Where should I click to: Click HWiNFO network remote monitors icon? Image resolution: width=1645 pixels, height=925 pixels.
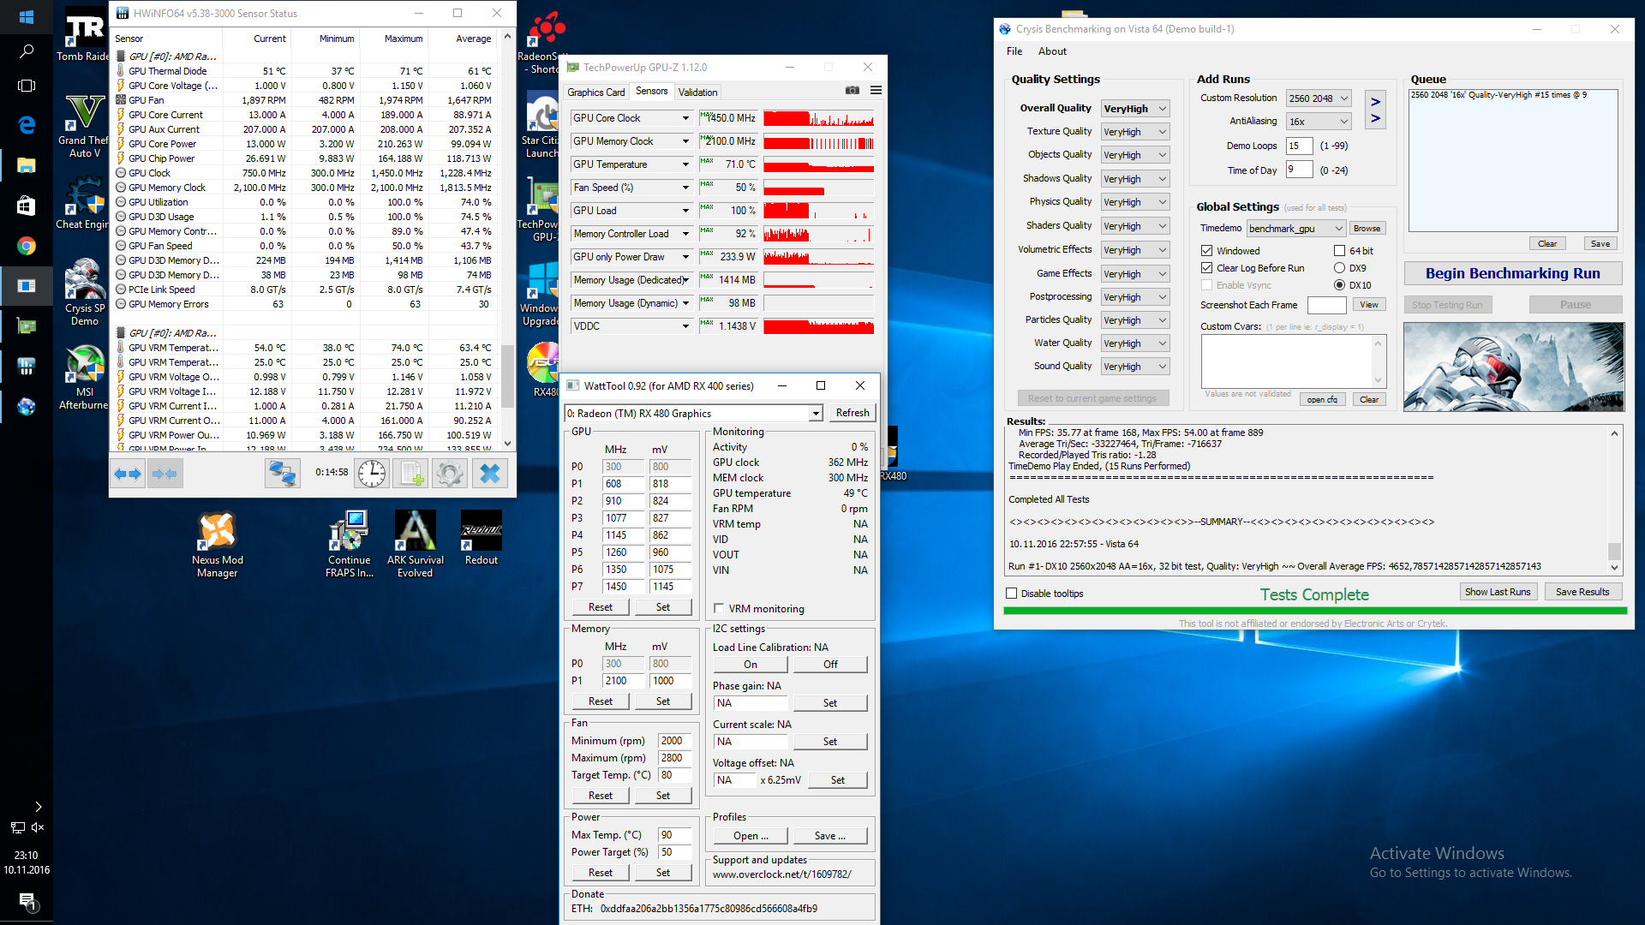(x=282, y=474)
